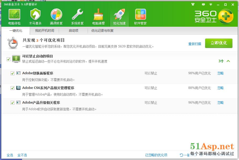The image size is (239, 160).
Task: Open the title bar main menu triangle
Action: tap(211, 4)
